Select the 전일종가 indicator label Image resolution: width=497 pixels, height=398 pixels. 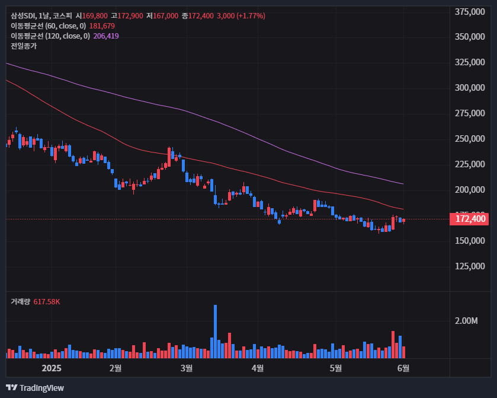tap(24, 46)
